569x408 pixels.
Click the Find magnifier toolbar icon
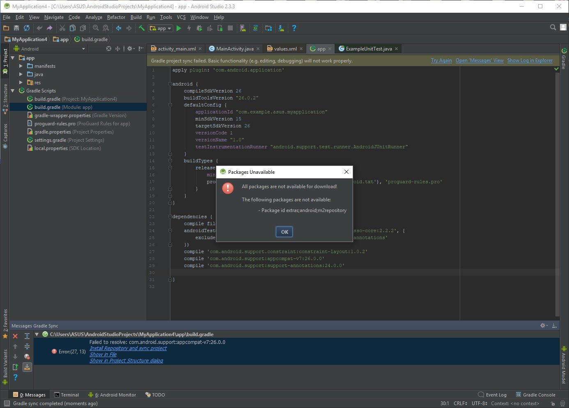point(96,28)
